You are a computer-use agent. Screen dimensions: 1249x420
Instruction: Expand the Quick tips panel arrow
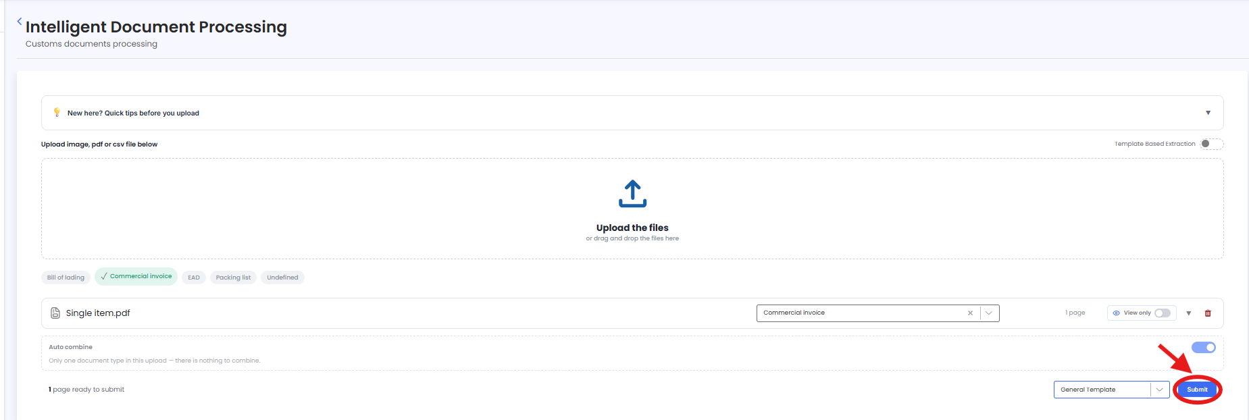(1208, 113)
